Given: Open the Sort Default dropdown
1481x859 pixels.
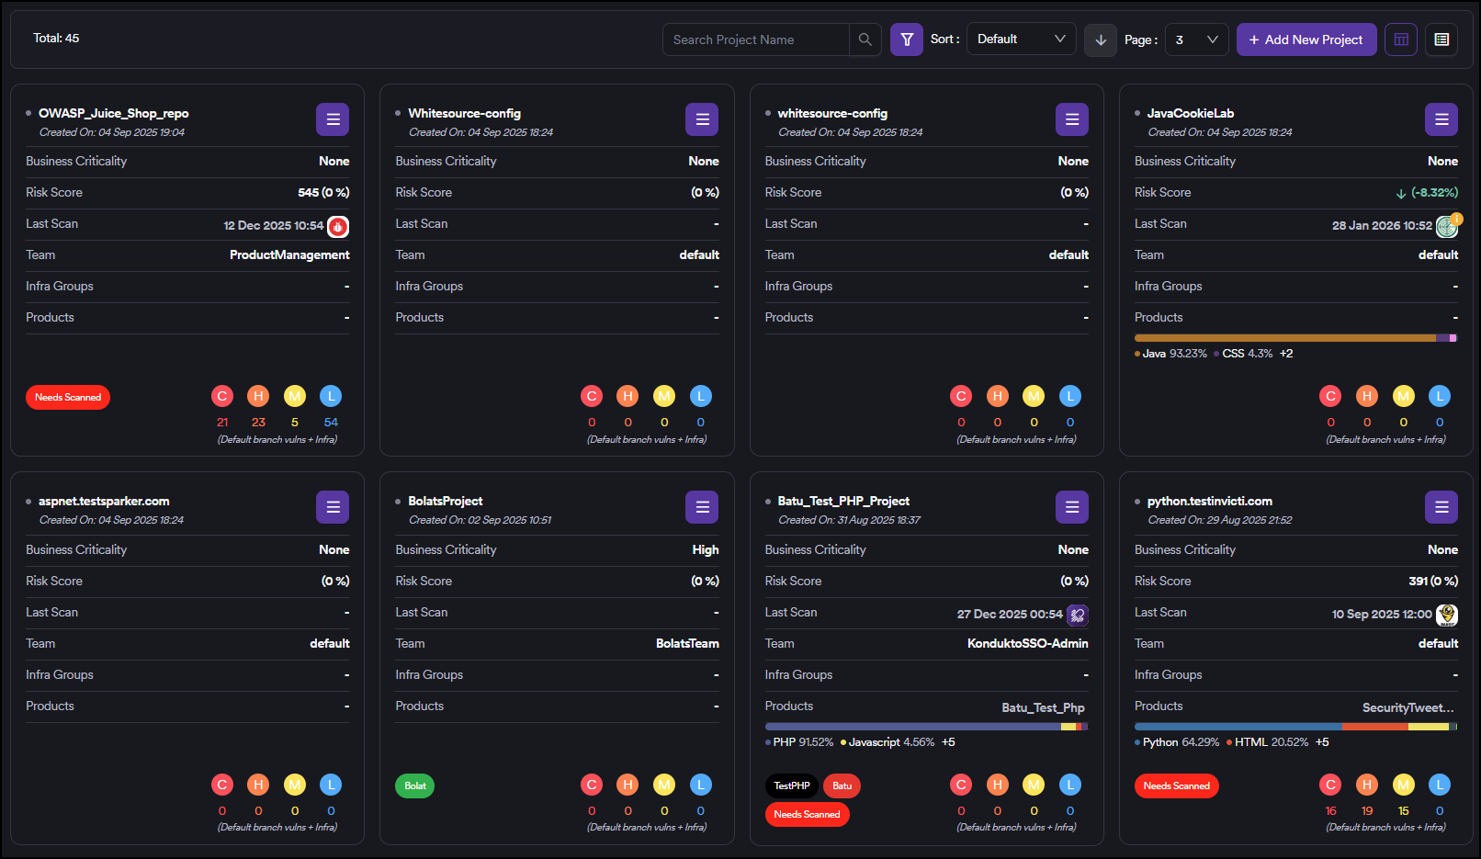Looking at the screenshot, I should point(1021,40).
